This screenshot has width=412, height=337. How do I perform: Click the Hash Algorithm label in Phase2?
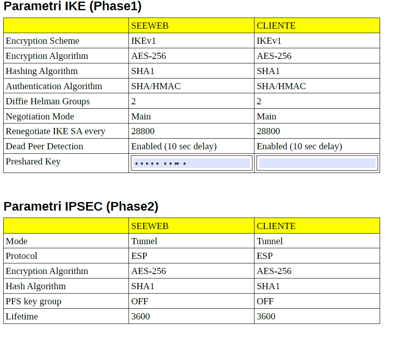coord(36,286)
